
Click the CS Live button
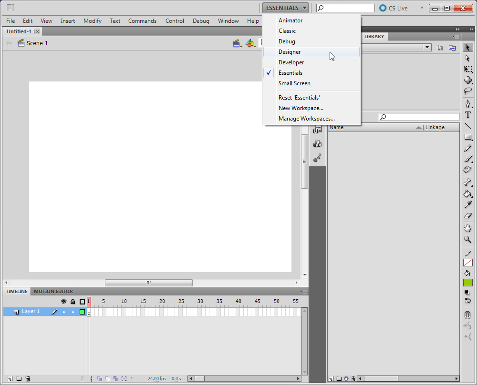(x=394, y=8)
